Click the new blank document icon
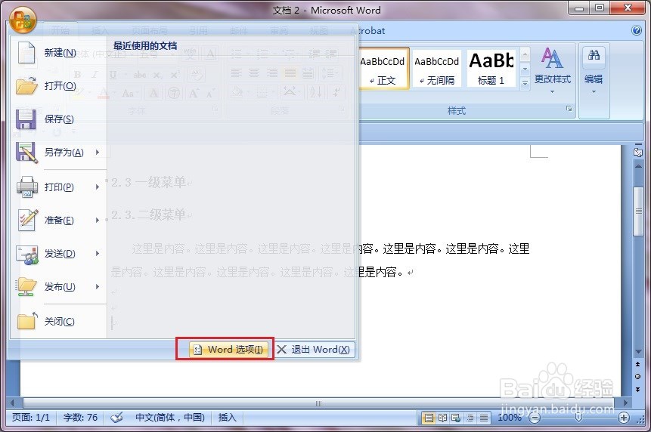 pos(26,53)
